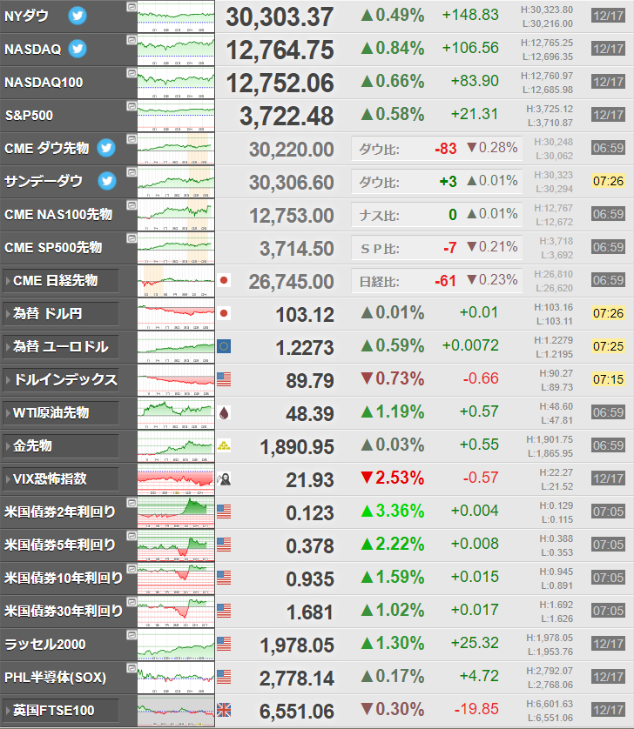Image resolution: width=634 pixels, height=729 pixels.
Task: Click the 米国債券10年利回り label
Action: [x=64, y=578]
